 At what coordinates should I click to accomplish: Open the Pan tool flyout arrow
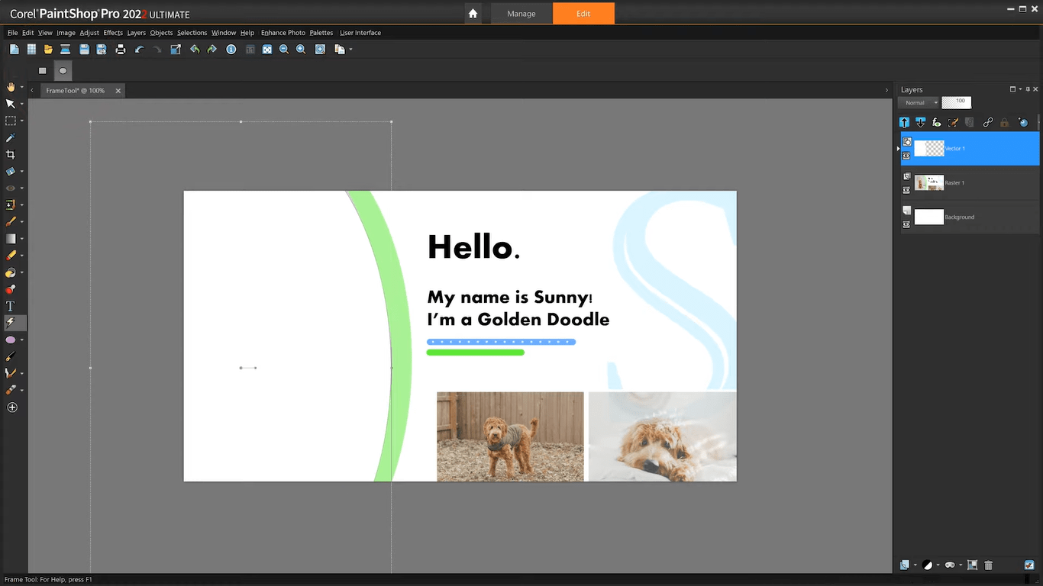[x=21, y=87]
